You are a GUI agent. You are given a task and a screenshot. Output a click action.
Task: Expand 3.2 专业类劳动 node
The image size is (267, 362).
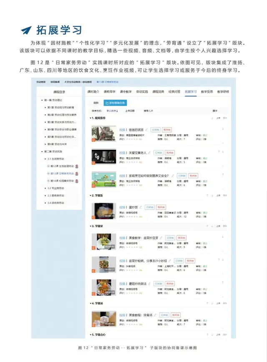45,188
